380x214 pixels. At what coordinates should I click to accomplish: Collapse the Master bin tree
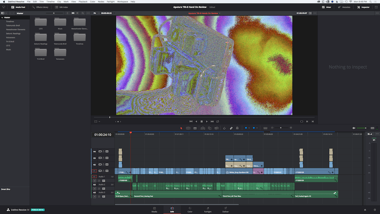coord(2,17)
